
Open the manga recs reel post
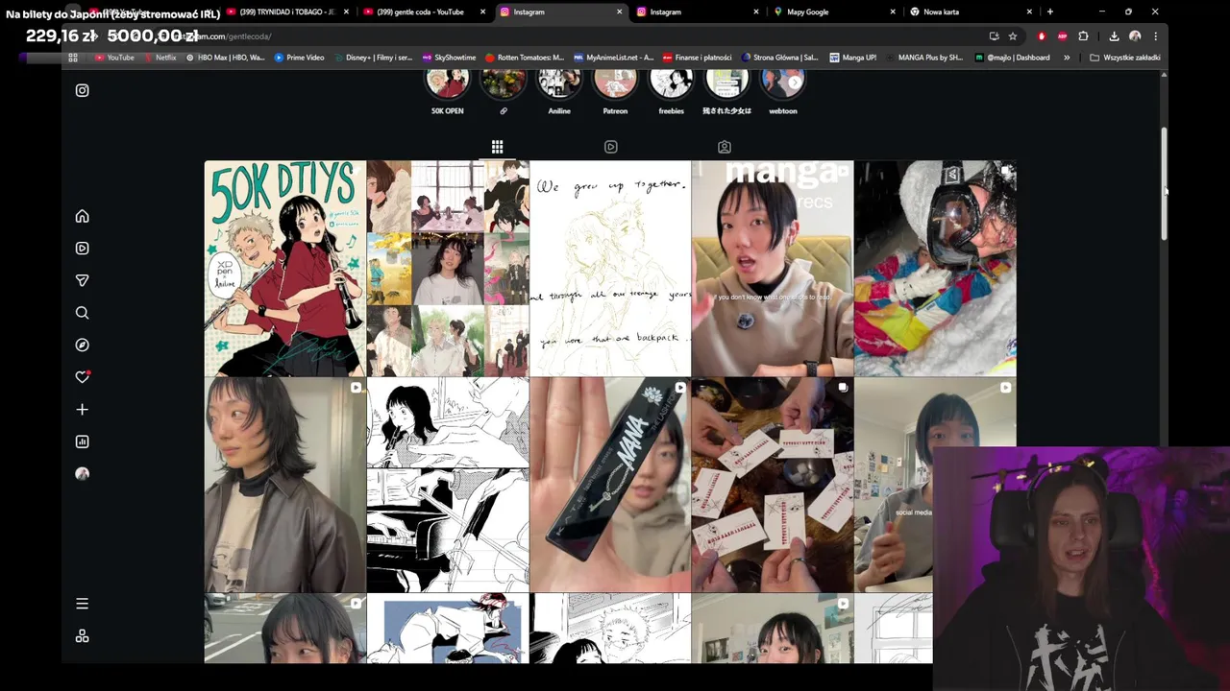coord(773,268)
